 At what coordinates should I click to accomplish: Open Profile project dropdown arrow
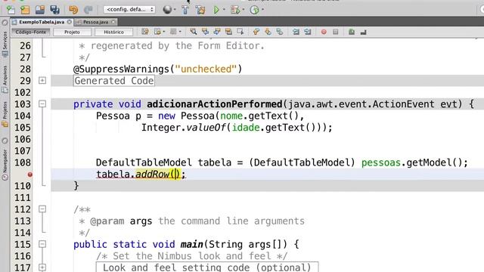coord(262,10)
